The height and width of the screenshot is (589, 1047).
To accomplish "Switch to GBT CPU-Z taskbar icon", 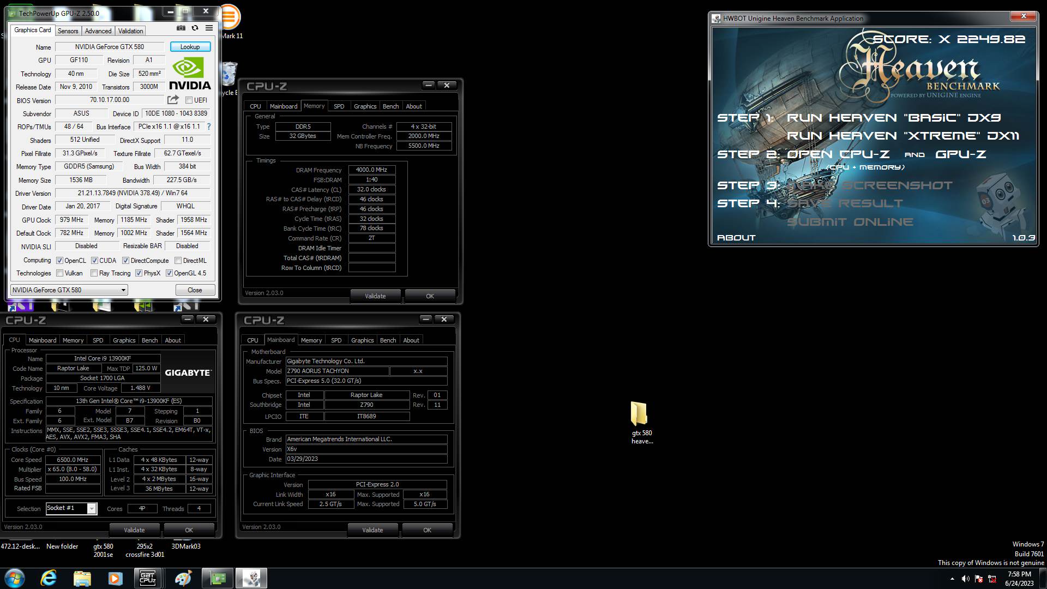I will tap(148, 578).
